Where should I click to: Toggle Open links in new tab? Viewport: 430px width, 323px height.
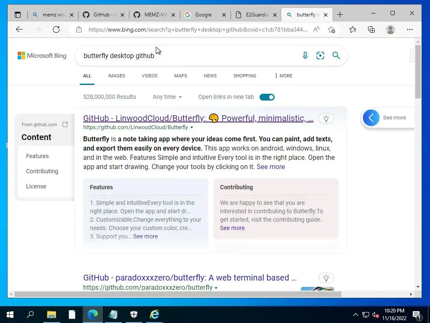tap(267, 97)
